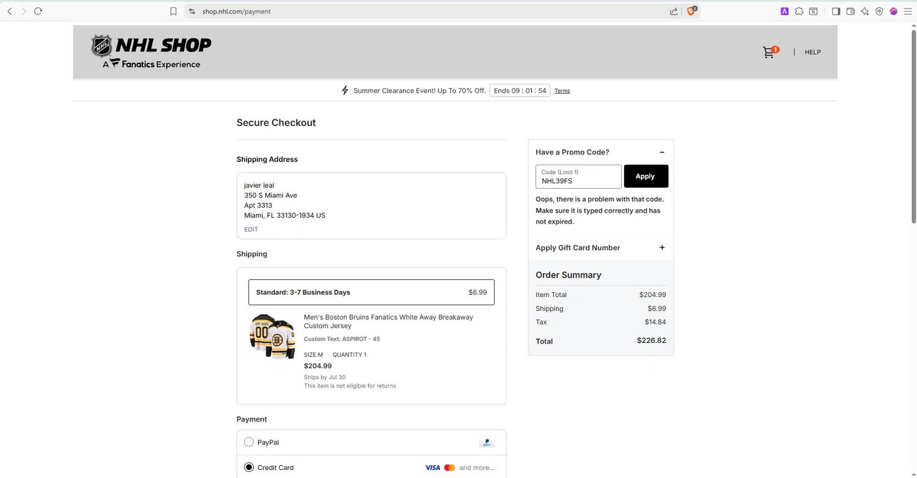The image size is (917, 478).
Task: Click the order summary Shipping $6.99 value
Action: (x=657, y=309)
